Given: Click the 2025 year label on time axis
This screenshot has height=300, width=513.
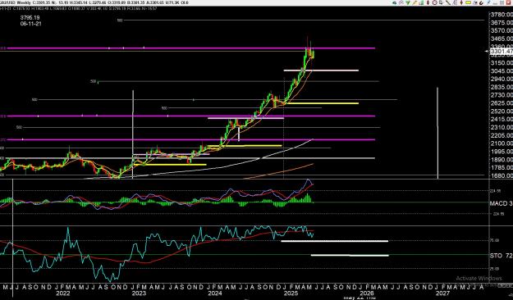Looking at the screenshot, I should tap(291, 293).
